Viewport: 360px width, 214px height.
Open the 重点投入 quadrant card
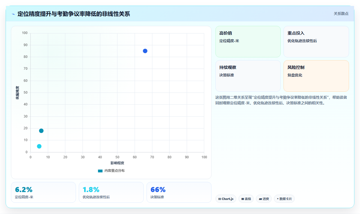tap(316, 42)
